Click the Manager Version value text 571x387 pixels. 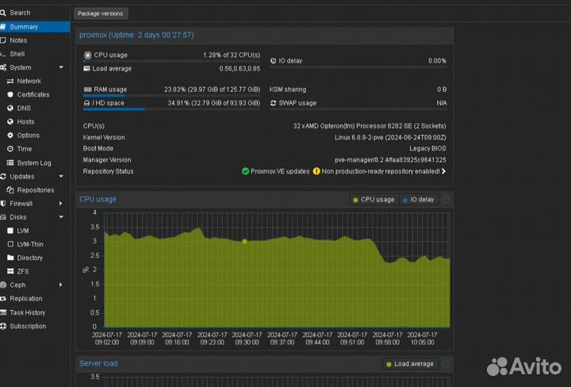[x=390, y=160]
